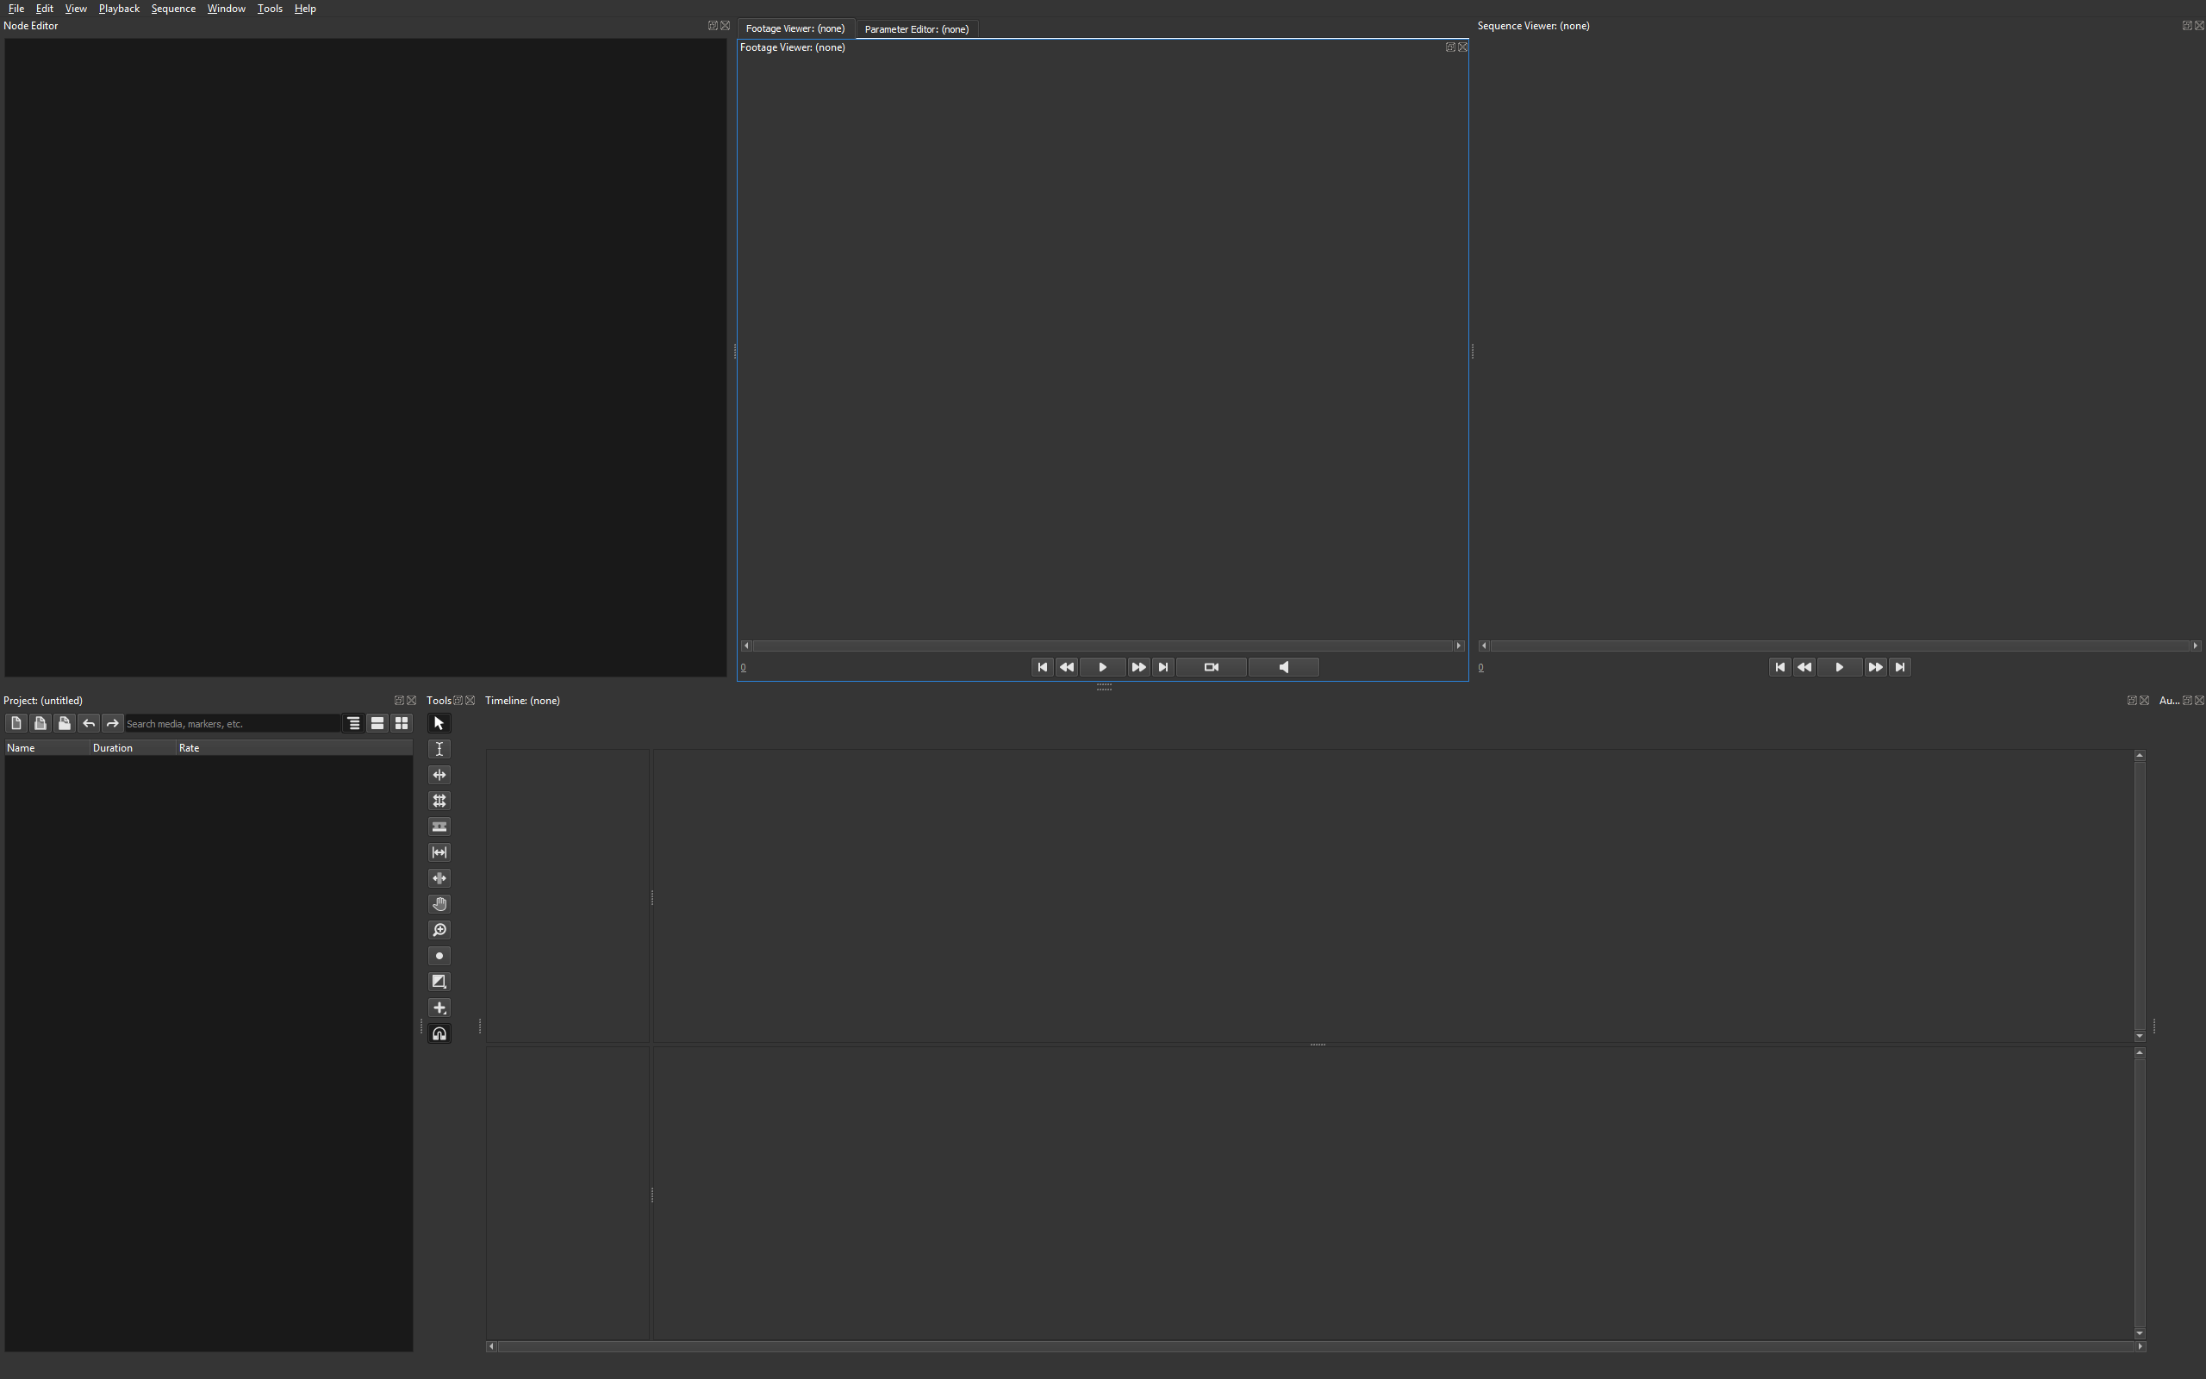Open the Help menu
The height and width of the screenshot is (1379, 2206).
305,9
